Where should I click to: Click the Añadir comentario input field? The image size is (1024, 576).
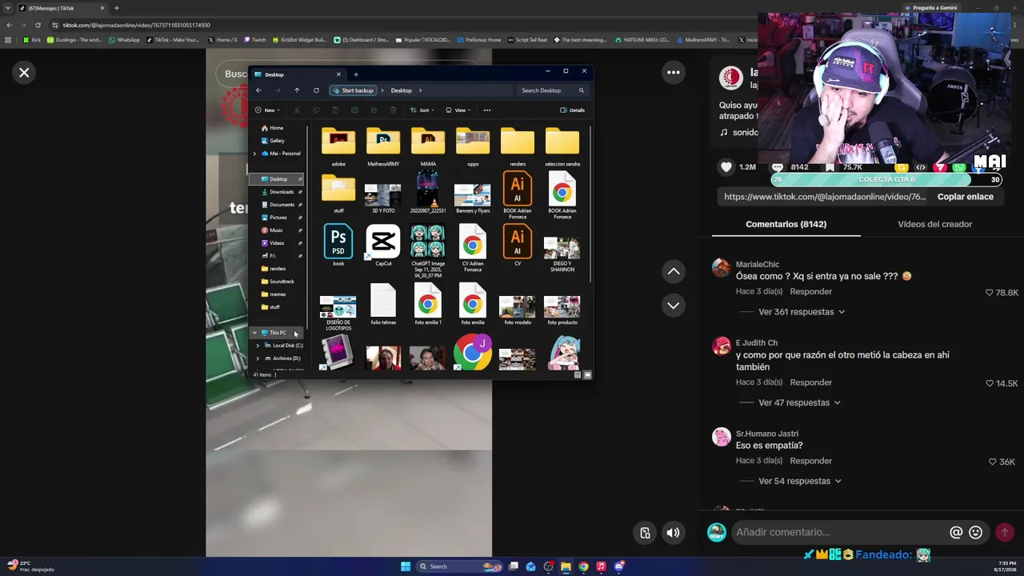pos(839,532)
